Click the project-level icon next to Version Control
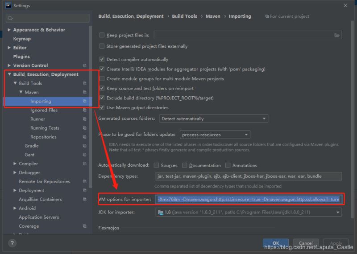 coord(84,66)
